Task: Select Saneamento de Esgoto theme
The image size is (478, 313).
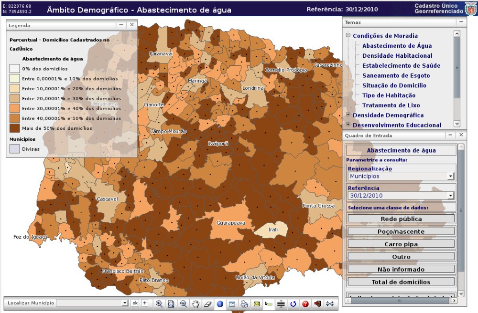Action: [396, 75]
